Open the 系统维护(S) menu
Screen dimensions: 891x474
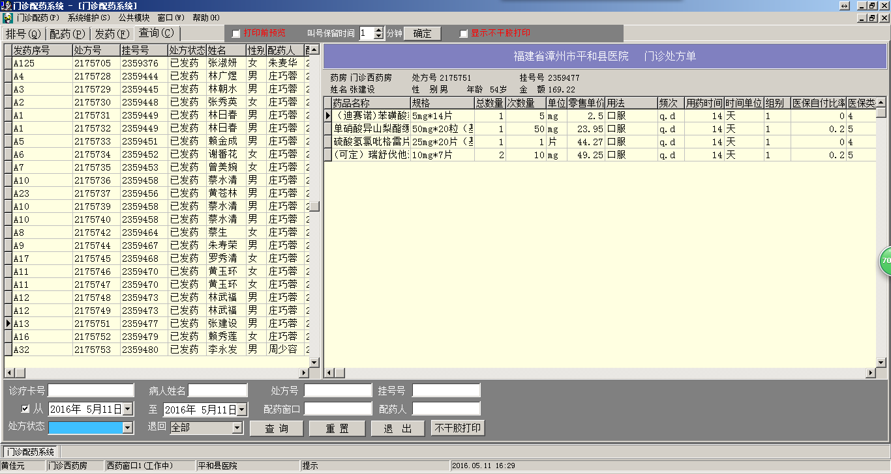89,18
